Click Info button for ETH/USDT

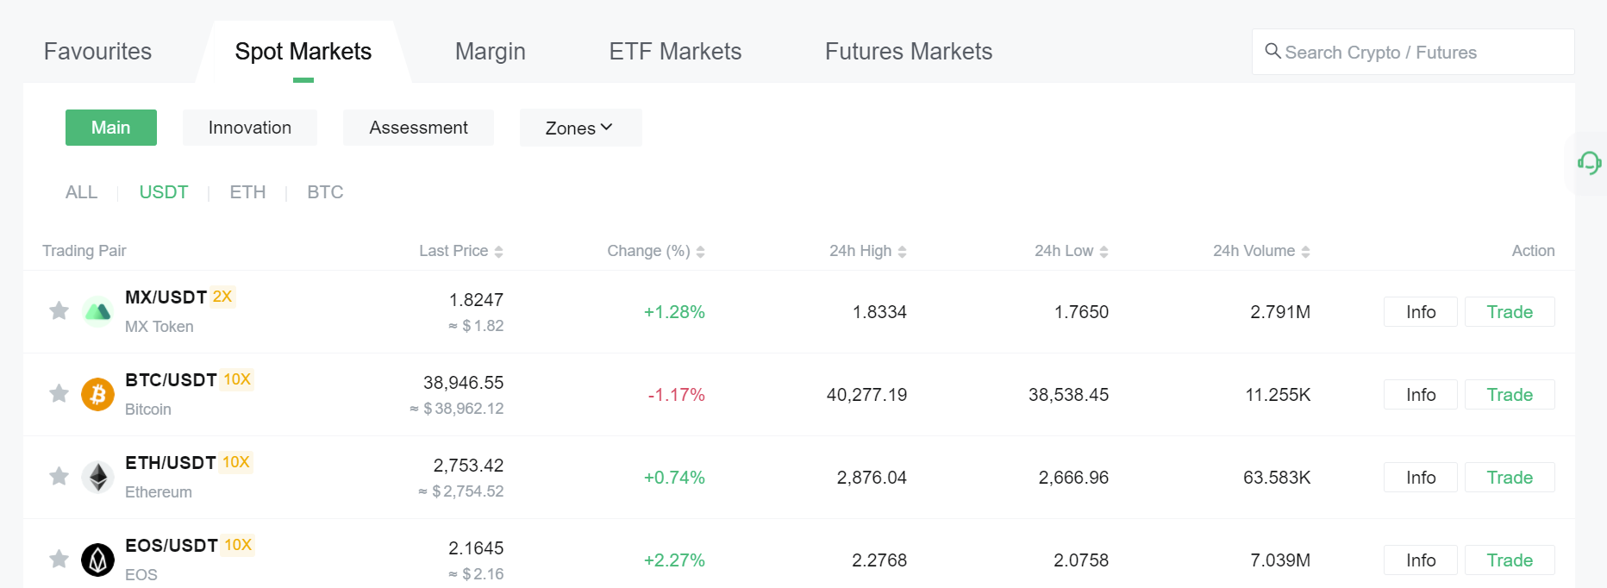click(1420, 478)
